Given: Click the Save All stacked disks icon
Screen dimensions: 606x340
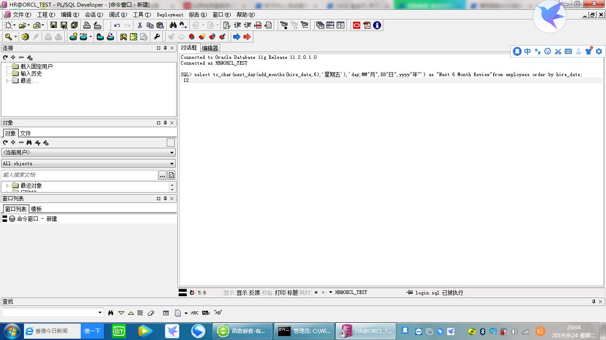Looking at the screenshot, I should coord(74,25).
